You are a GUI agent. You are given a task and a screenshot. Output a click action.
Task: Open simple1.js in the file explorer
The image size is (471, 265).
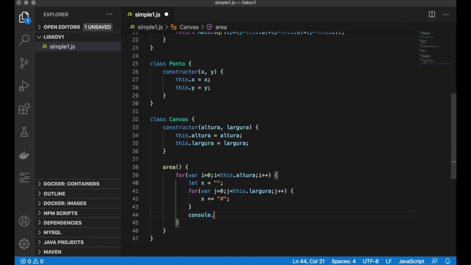[x=62, y=47]
